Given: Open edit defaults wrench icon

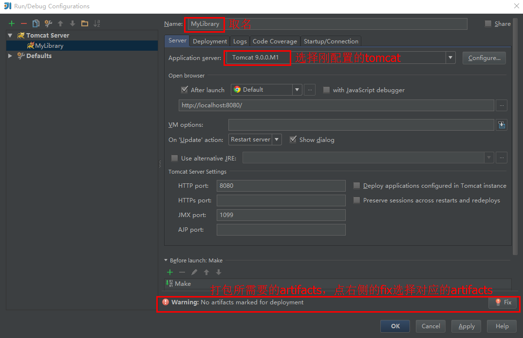Looking at the screenshot, I should [x=48, y=23].
